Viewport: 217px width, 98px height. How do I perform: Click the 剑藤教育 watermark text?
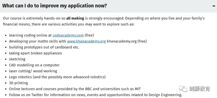(x=199, y=89)
